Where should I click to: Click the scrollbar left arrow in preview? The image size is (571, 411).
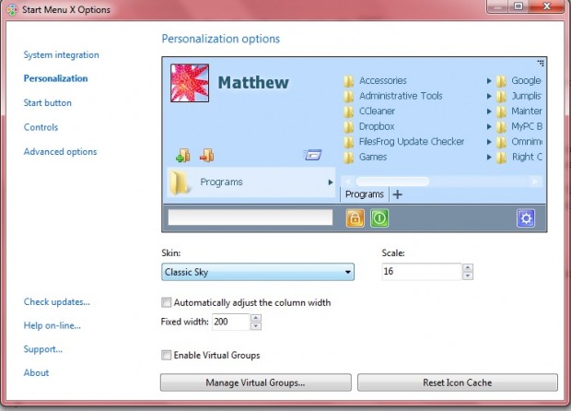(x=348, y=182)
